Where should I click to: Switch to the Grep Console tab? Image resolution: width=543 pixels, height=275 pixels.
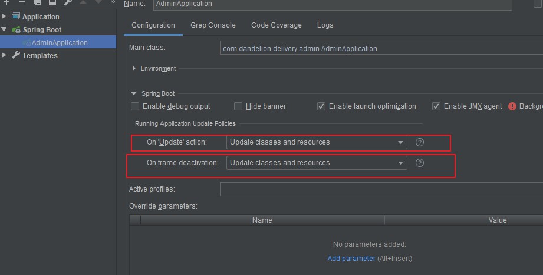click(x=213, y=25)
